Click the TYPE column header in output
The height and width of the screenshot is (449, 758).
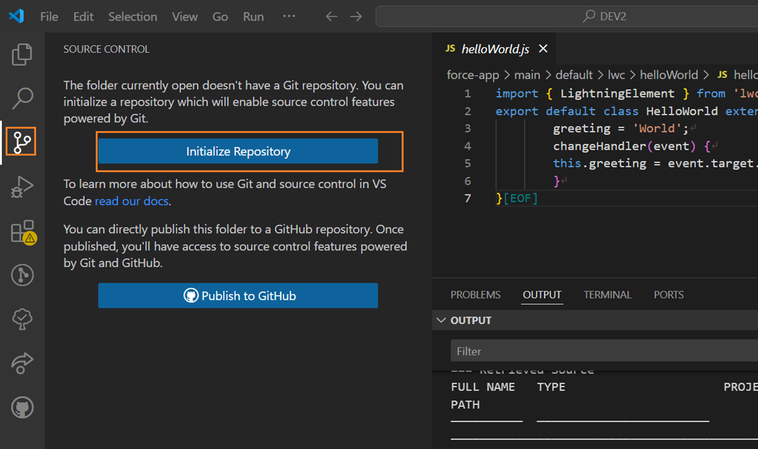[551, 387]
